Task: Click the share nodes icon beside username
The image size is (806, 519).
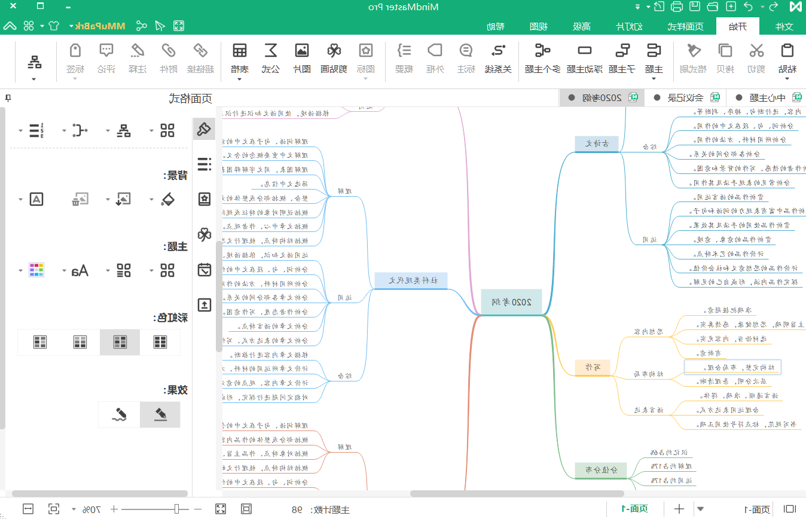Action: tap(141, 26)
